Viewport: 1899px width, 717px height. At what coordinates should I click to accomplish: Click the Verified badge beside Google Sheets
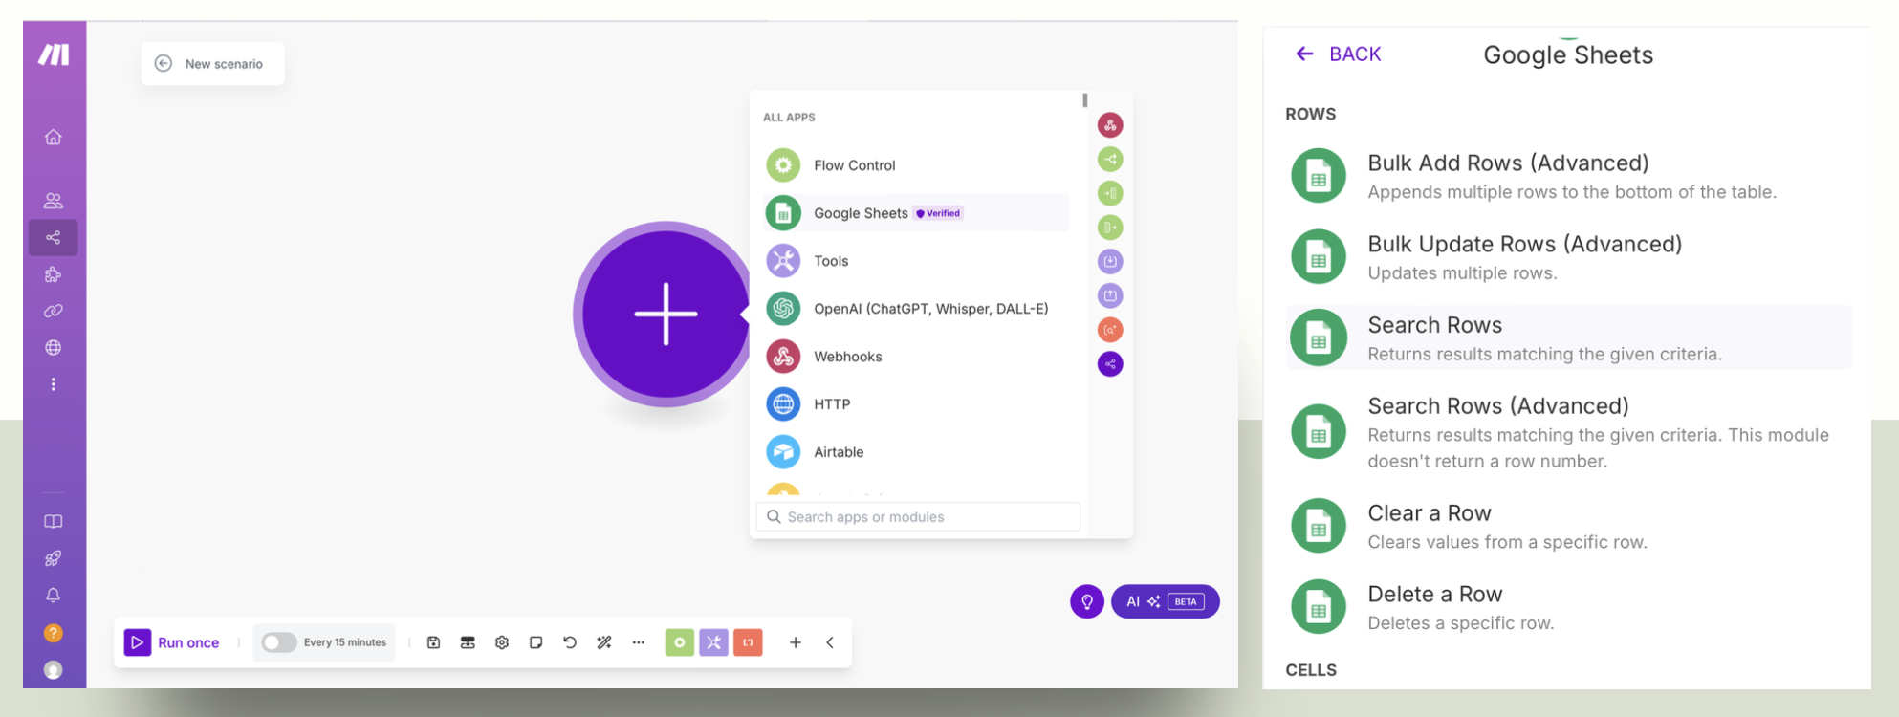click(x=938, y=213)
